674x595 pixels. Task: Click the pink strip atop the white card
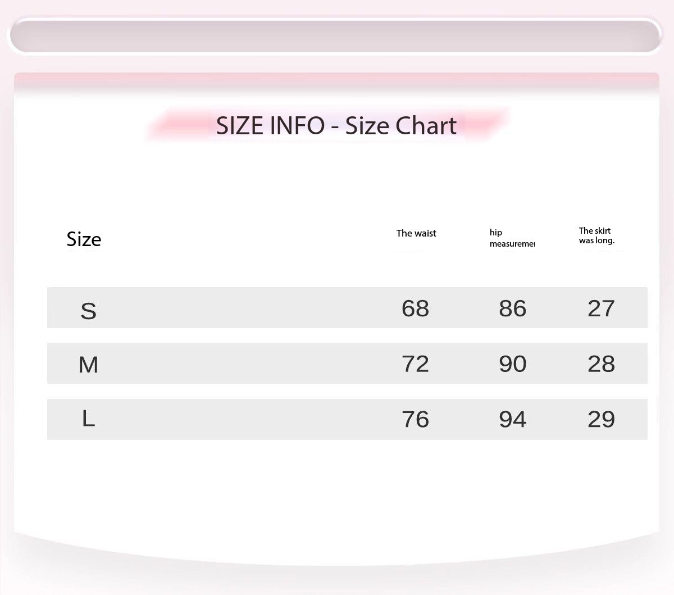[336, 81]
